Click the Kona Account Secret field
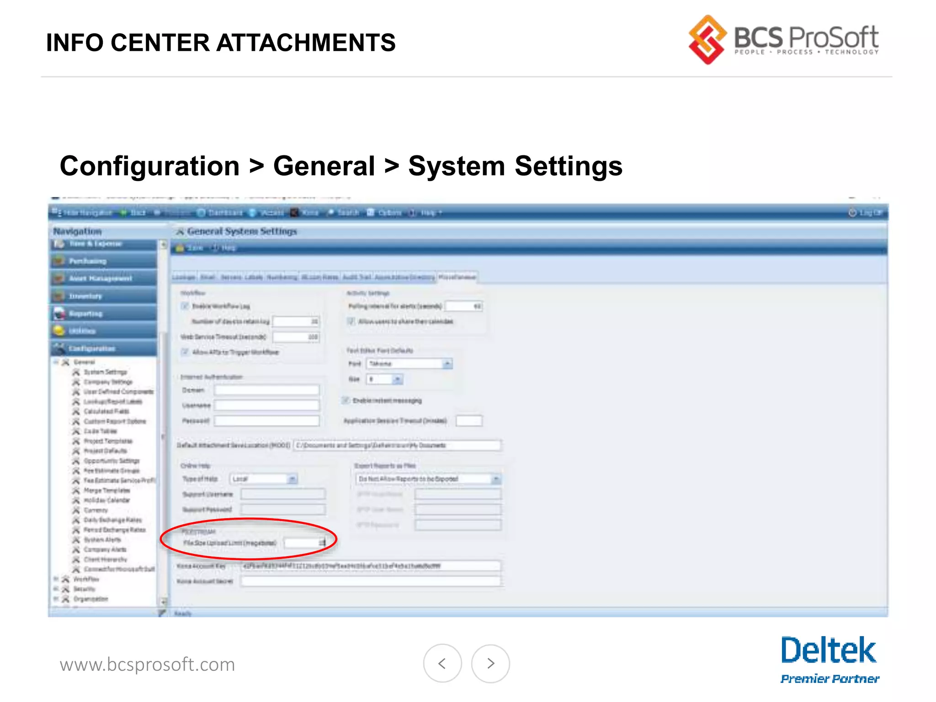The height and width of the screenshot is (702, 936). click(371, 581)
